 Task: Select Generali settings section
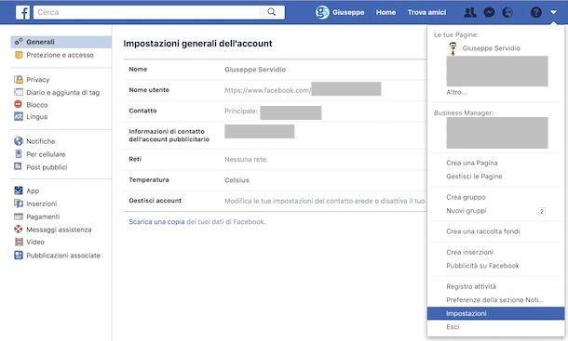[x=61, y=42]
